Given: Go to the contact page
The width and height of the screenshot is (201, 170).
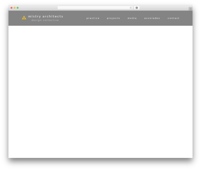Looking at the screenshot, I should pyautogui.click(x=173, y=18).
